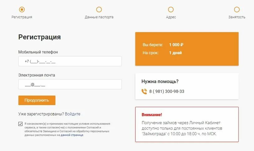Click the Продолжить button
This screenshot has width=254, height=151.
(37, 100)
